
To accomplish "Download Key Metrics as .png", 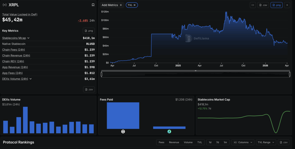I will coord(89,31).
